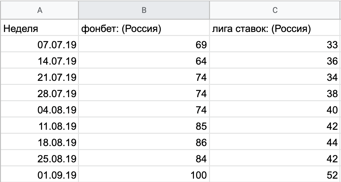Viewport: 341px width, 182px height.
Task: Select column B header
Action: [144, 10]
